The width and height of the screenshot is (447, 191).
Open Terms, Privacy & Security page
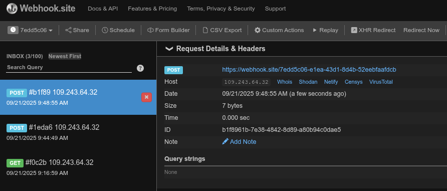click(x=221, y=9)
